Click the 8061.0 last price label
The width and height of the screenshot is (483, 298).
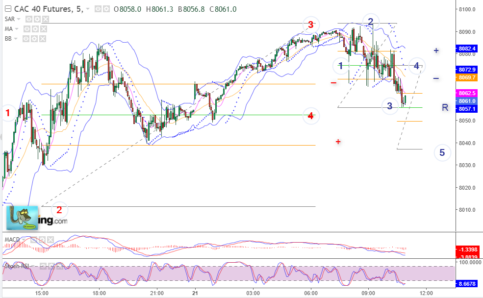[x=466, y=101]
